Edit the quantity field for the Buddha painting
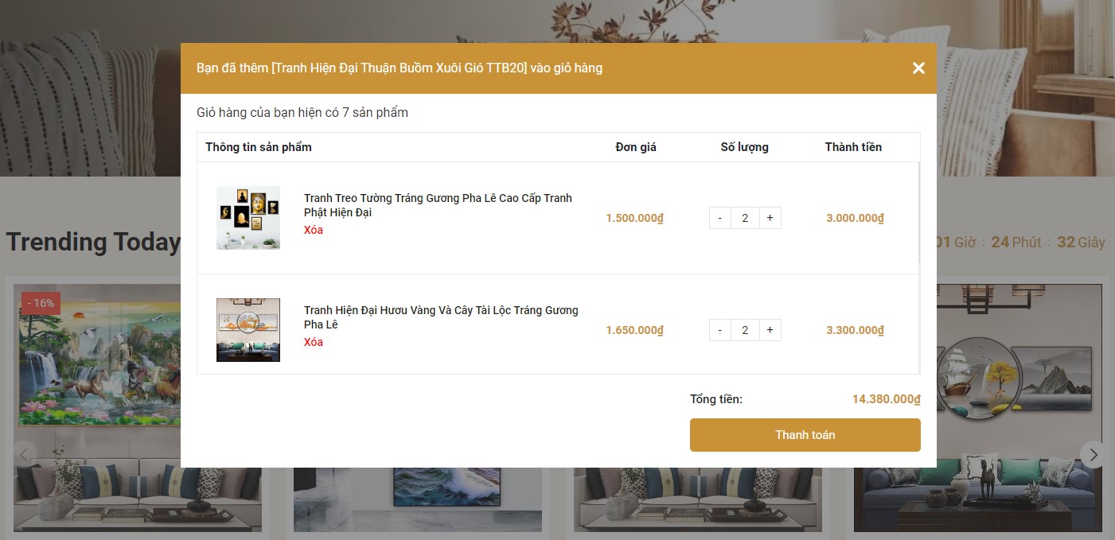1115x540 pixels. 745,218
